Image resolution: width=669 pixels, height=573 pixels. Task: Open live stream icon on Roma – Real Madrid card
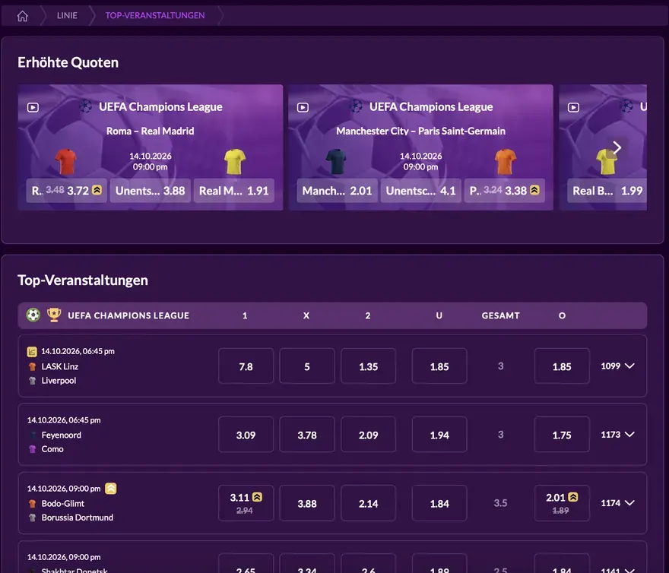33,107
